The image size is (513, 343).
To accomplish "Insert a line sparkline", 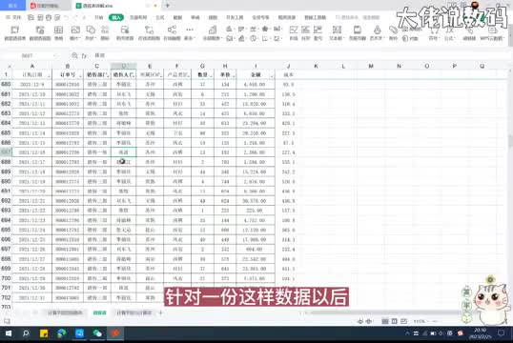I will click(294, 33).
